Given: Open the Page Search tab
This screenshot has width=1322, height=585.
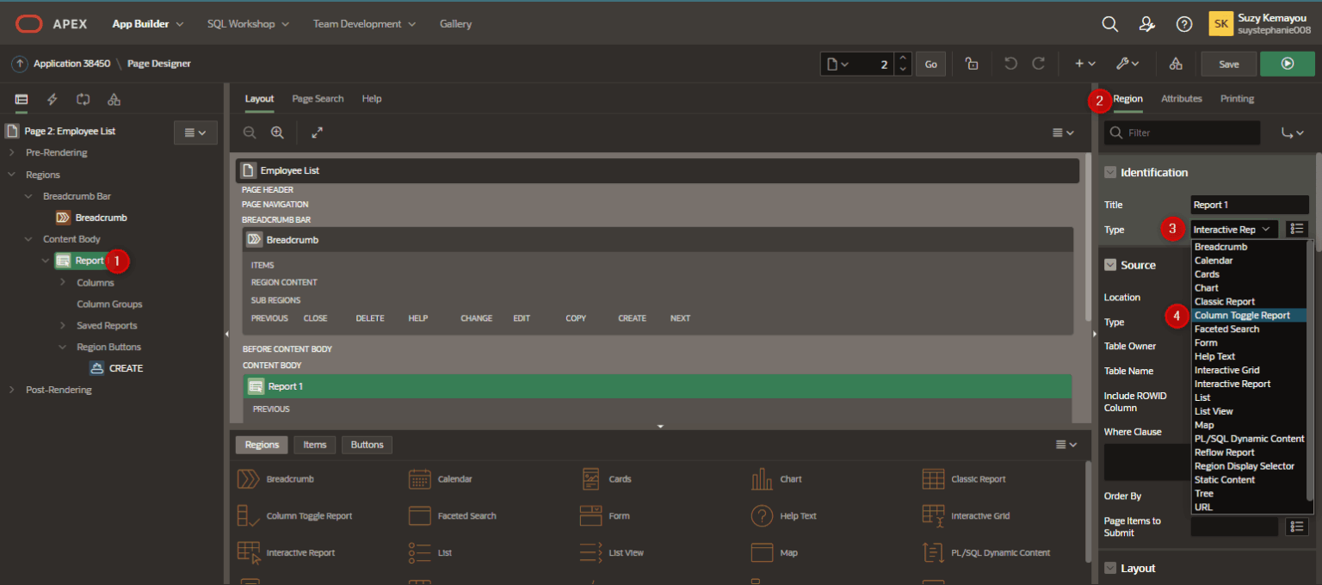Looking at the screenshot, I should [318, 99].
